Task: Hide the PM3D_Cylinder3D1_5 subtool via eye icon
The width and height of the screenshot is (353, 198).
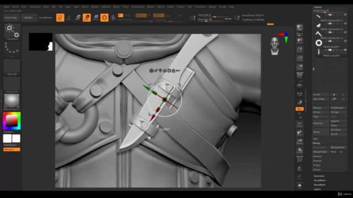Action: [345, 15]
